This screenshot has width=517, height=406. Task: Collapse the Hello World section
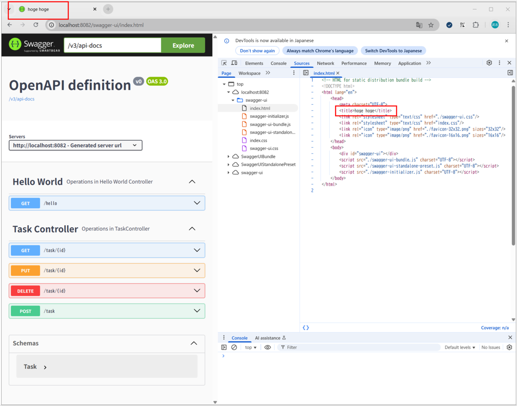[x=192, y=182]
